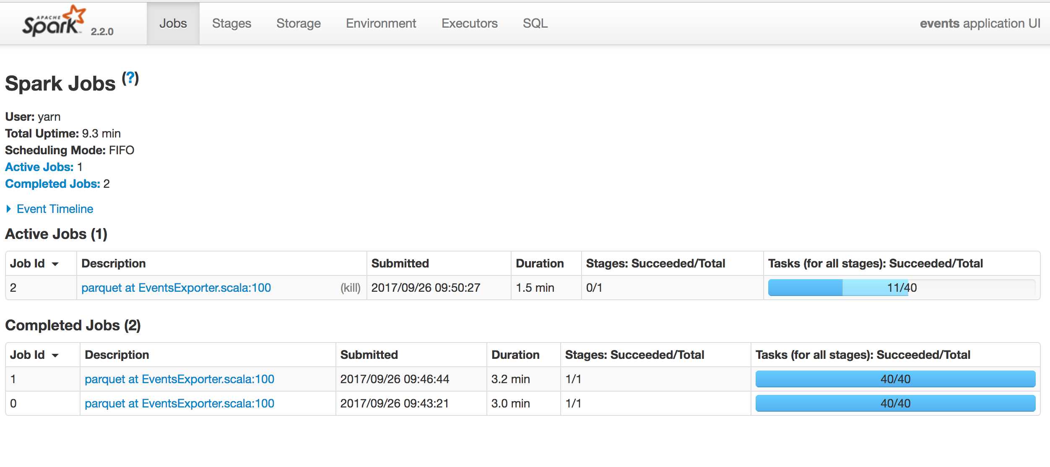Screen dimensions: 1050x467
Task: Open job 0 parquet at EventsExporter.scala:100
Action: click(x=179, y=403)
